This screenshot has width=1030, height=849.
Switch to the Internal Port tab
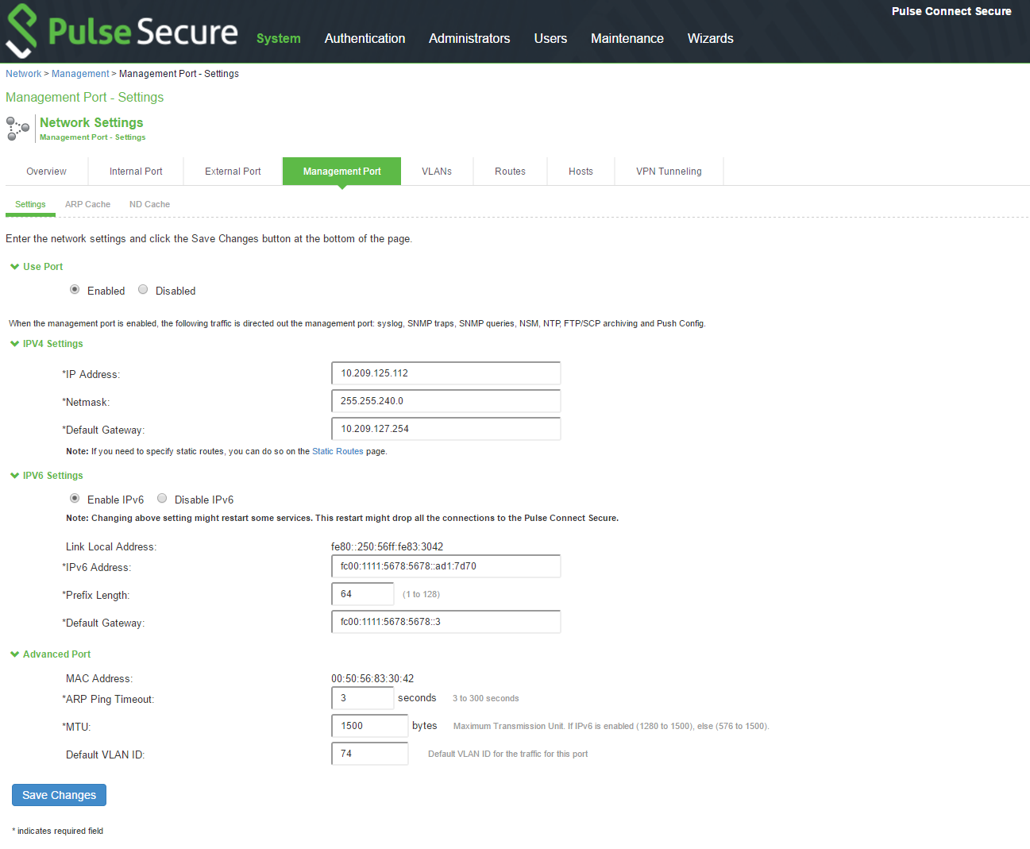[x=136, y=172]
